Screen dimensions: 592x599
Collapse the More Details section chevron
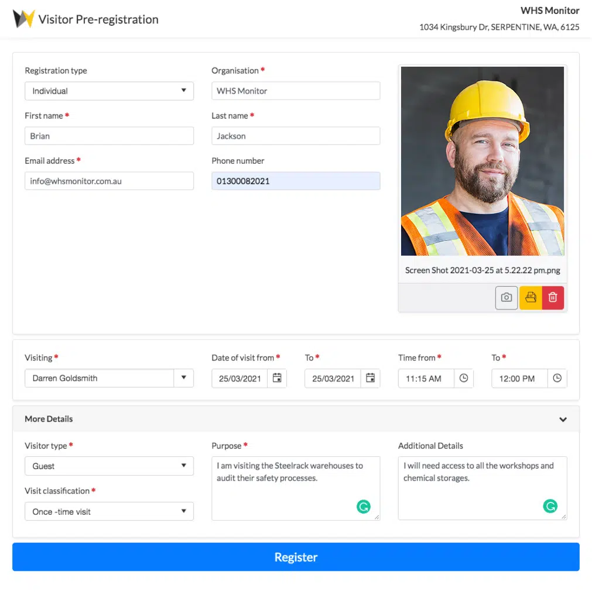click(x=563, y=419)
